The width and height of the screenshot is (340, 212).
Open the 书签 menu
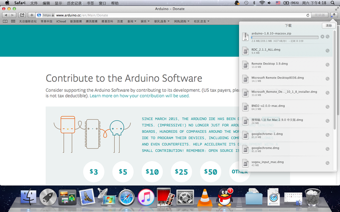click(x=90, y=3)
